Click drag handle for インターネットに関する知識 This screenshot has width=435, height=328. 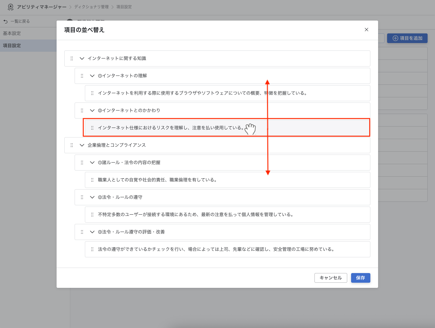coord(72,58)
